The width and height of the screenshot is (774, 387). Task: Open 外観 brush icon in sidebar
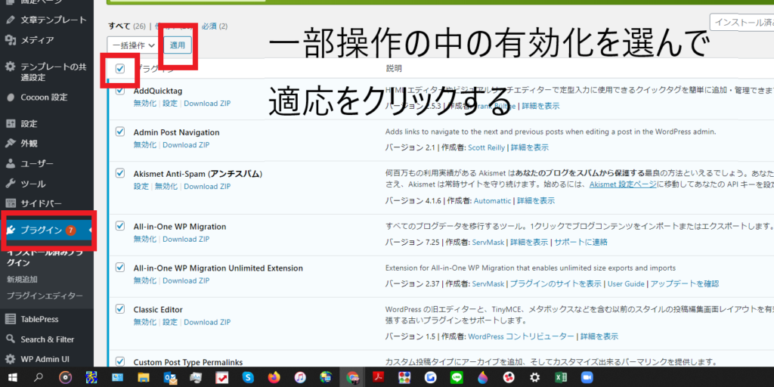click(x=10, y=144)
